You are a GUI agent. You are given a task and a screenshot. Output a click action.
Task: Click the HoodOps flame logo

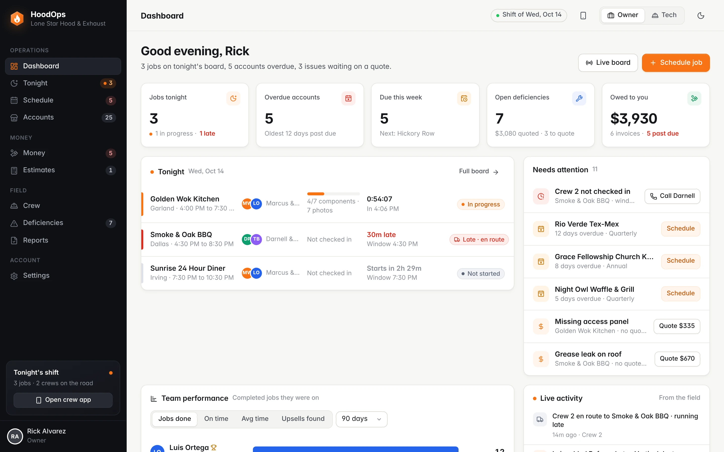coord(17,19)
